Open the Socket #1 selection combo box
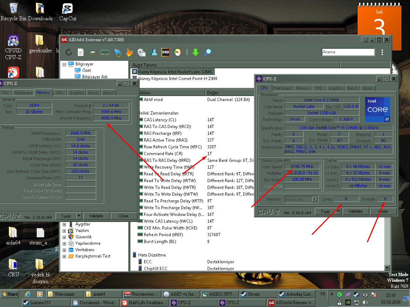This screenshot has width=410, height=307. [x=301, y=200]
